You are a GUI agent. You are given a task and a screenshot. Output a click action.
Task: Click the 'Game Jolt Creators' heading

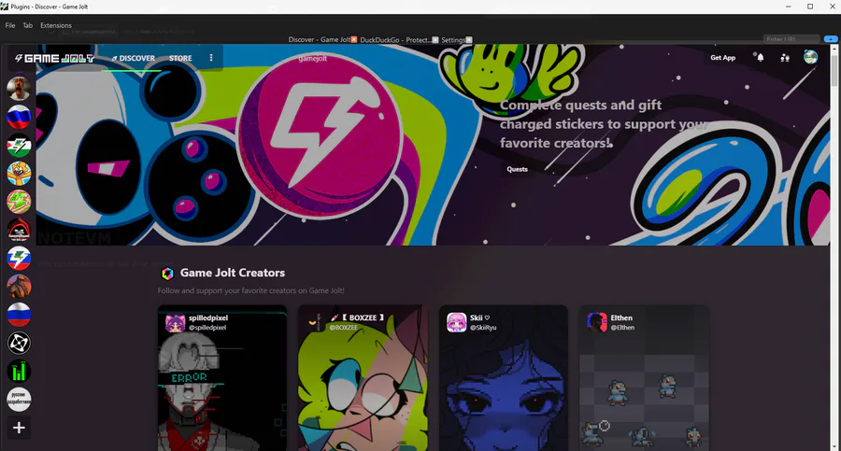tap(233, 273)
